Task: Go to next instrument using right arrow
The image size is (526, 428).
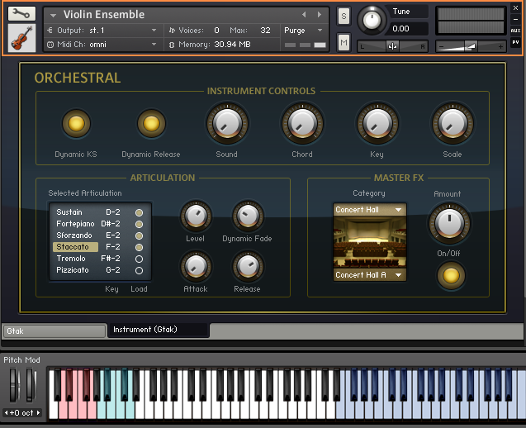Action: click(320, 15)
